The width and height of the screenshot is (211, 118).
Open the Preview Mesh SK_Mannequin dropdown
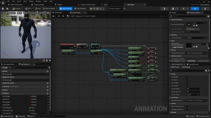(x=199, y=44)
